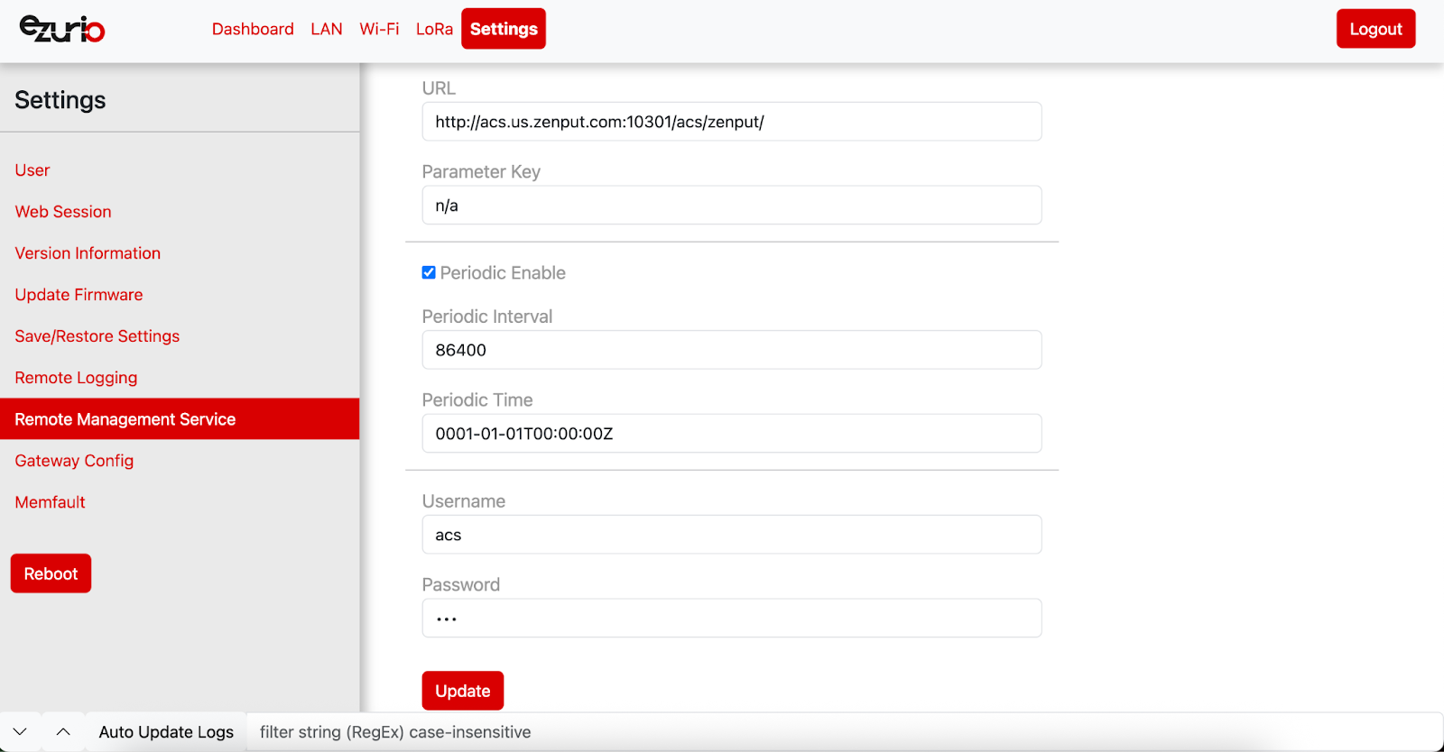Image resolution: width=1444 pixels, height=752 pixels.
Task: Click the Logout button
Action: 1375,29
